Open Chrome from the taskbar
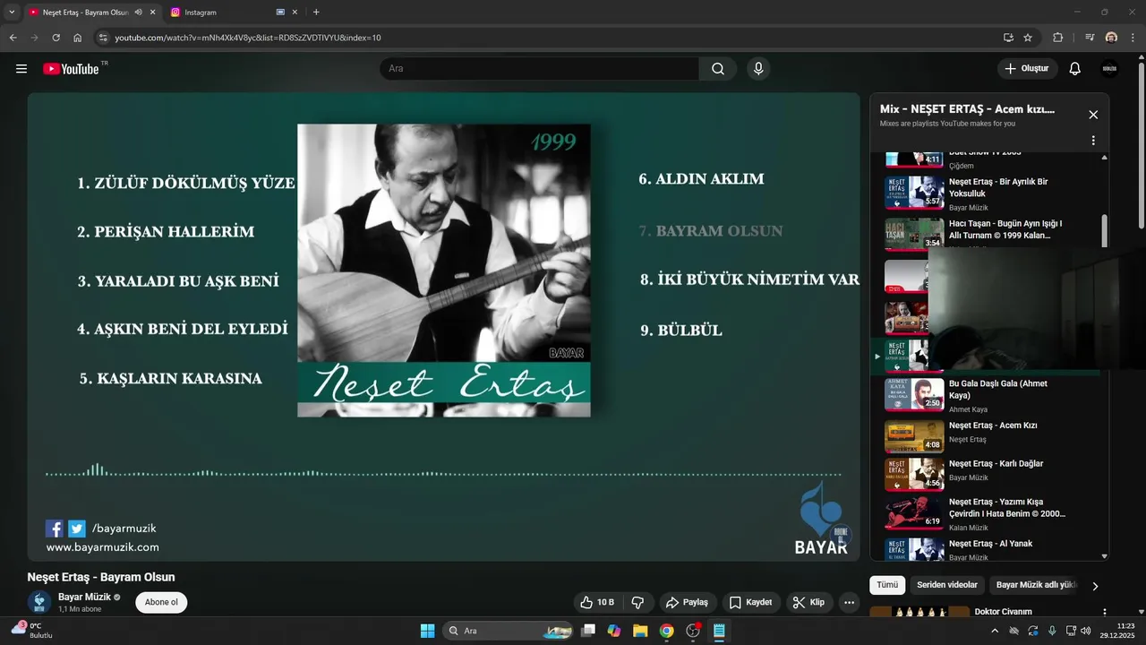Viewport: 1146px width, 645px height. point(666,631)
